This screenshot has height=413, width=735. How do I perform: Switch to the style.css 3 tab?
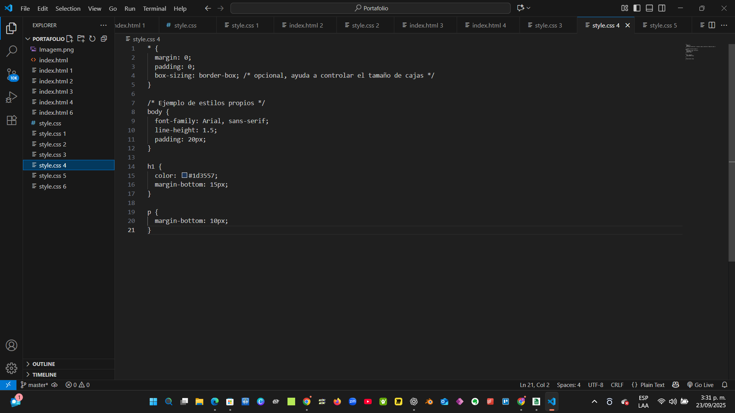coord(548,25)
